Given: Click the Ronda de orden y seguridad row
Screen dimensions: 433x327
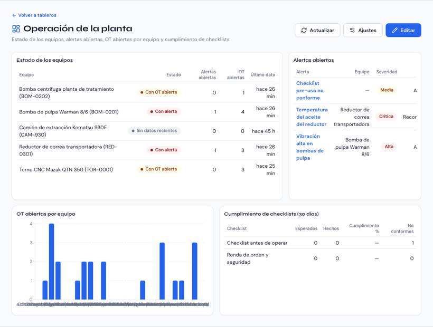Looking at the screenshot, I should [x=321, y=258].
